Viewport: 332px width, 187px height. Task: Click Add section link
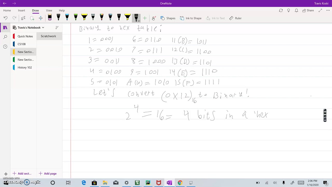pyautogui.click(x=22, y=173)
